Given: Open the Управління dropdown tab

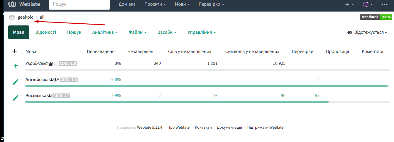Looking at the screenshot, I should pyautogui.click(x=202, y=32).
